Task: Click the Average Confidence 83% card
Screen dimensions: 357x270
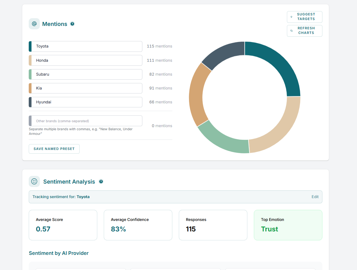Action: click(x=138, y=225)
